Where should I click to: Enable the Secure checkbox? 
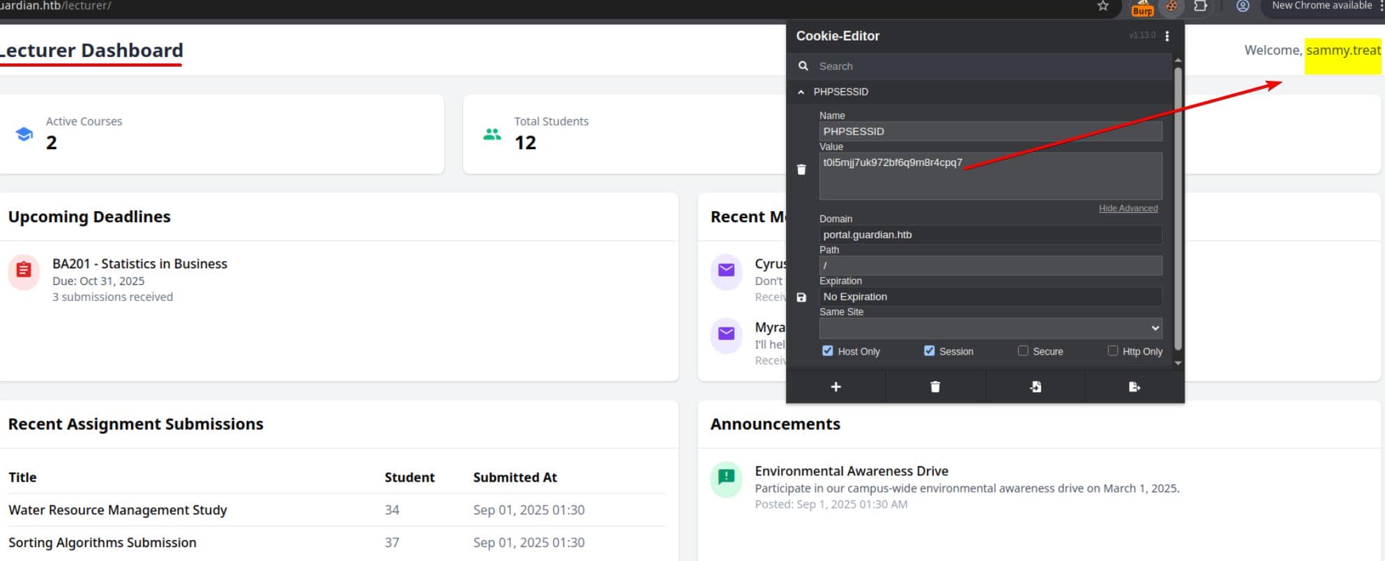click(1022, 351)
